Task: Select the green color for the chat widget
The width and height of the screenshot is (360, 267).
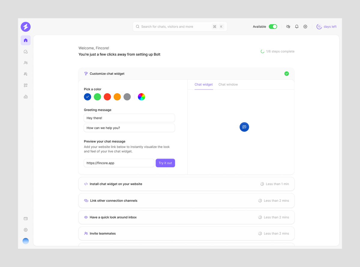Action: [x=97, y=97]
